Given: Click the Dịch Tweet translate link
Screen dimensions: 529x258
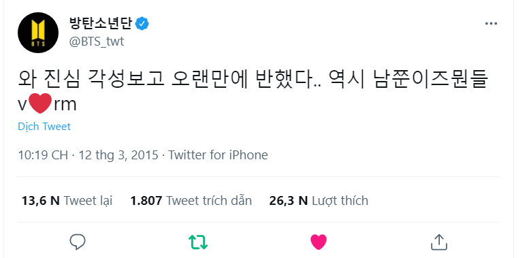Looking at the screenshot, I should (x=44, y=127).
